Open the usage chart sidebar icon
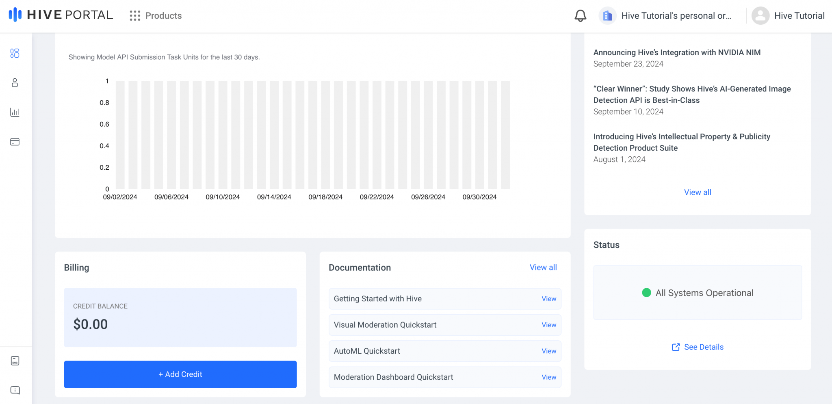The image size is (832, 404). coord(15,112)
